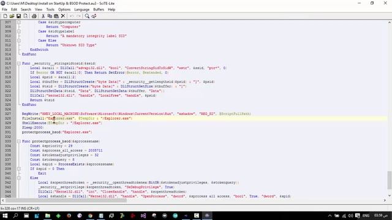This screenshot has height=220, width=392.
Task: Open Windows taskbar search
Action: (x=15, y=216)
